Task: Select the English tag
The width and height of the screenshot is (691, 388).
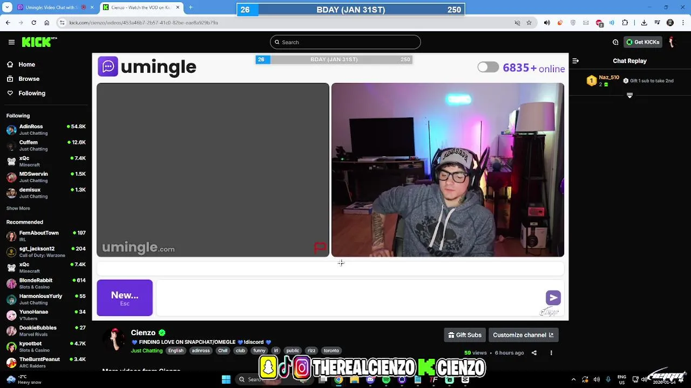Action: (x=175, y=351)
